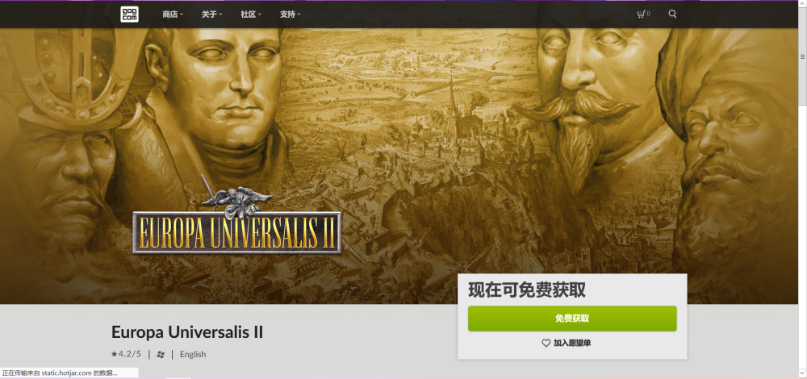This screenshot has height=379, width=807.
Task: Expand the 关于 dropdown menu
Action: (x=211, y=15)
